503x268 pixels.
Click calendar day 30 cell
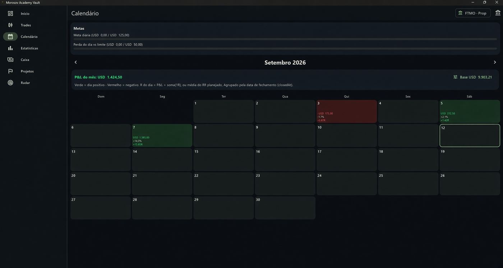coord(285,208)
